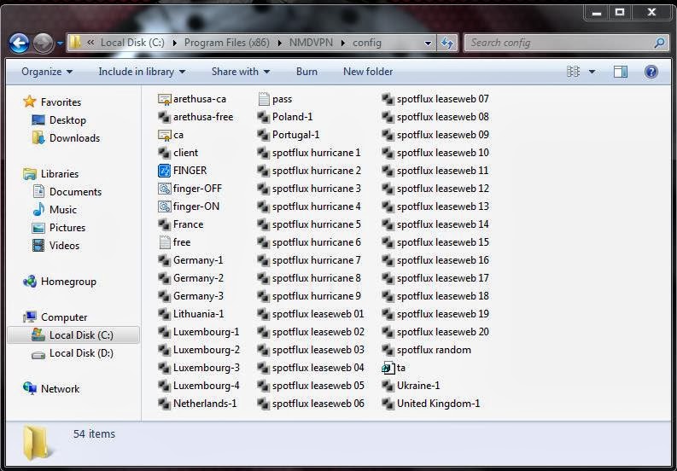677x471 pixels.
Task: Select the France config file icon
Action: pos(164,224)
